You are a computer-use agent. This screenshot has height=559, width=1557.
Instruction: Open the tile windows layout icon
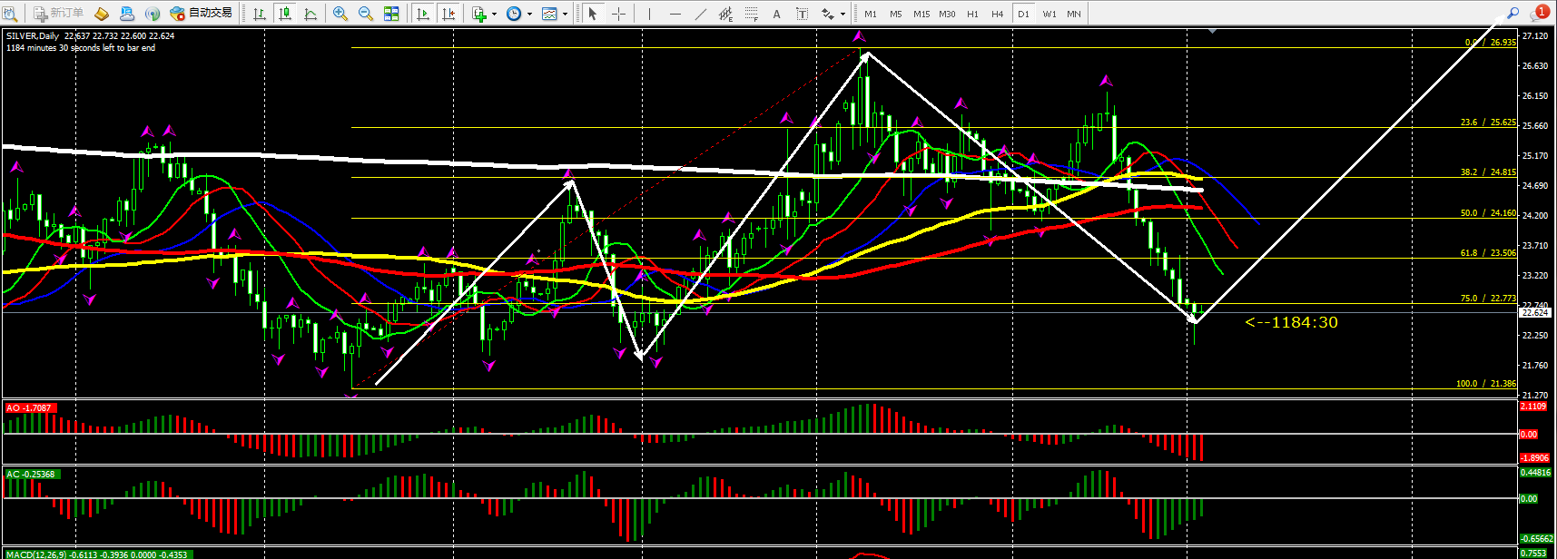pyautogui.click(x=391, y=14)
